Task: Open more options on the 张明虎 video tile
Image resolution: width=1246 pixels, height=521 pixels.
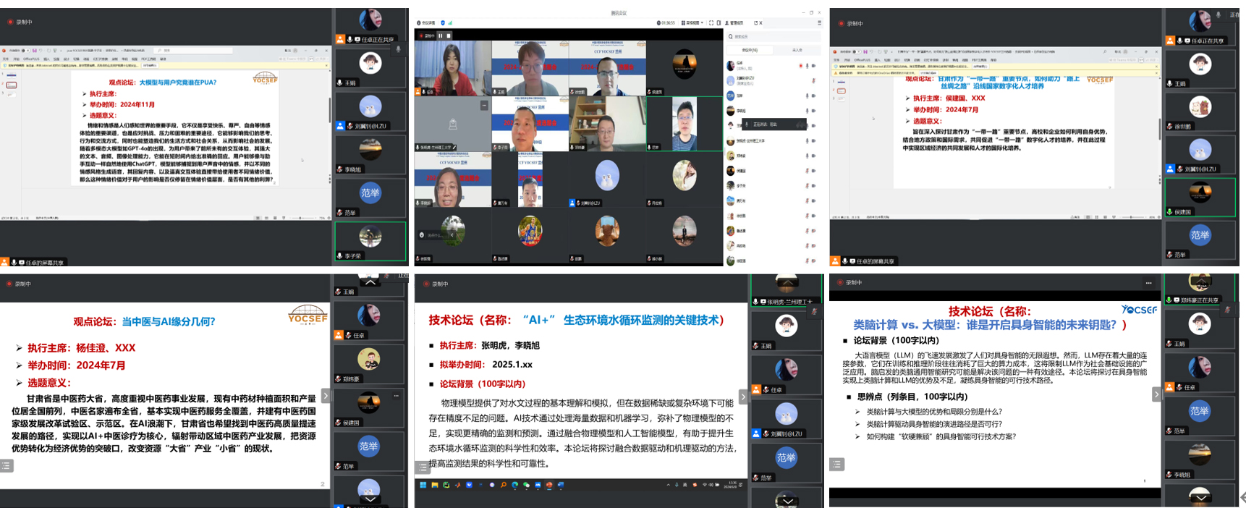Action: [x=484, y=106]
